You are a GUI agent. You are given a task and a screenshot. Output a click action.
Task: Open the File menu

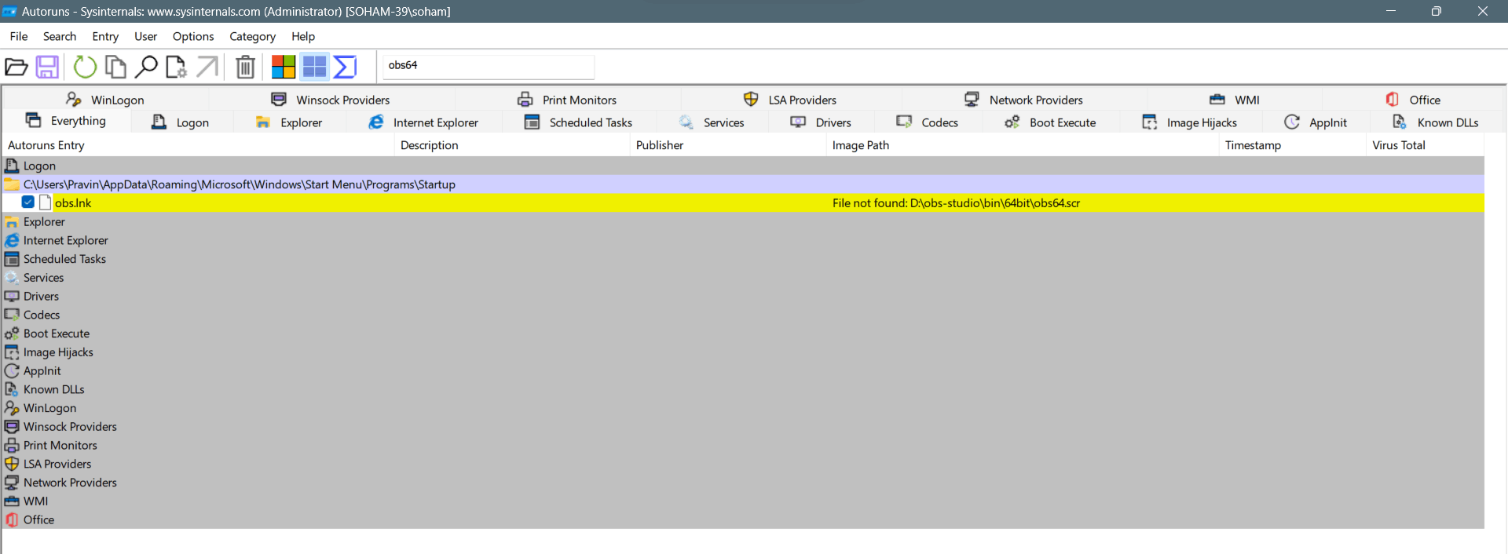click(19, 36)
